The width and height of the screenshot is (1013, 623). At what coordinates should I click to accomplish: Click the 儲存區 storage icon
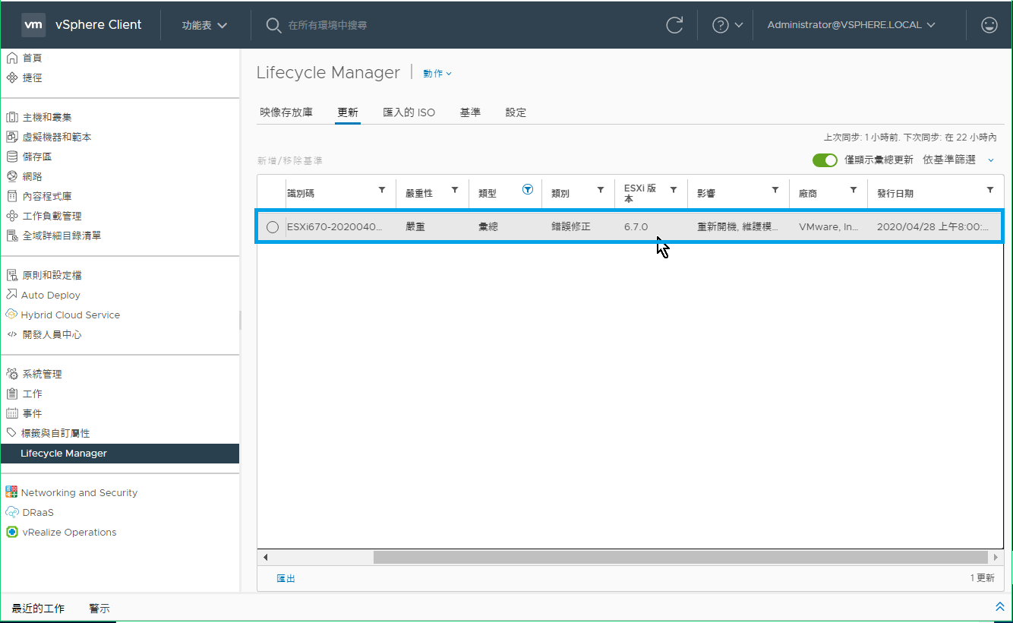pyautogui.click(x=12, y=157)
